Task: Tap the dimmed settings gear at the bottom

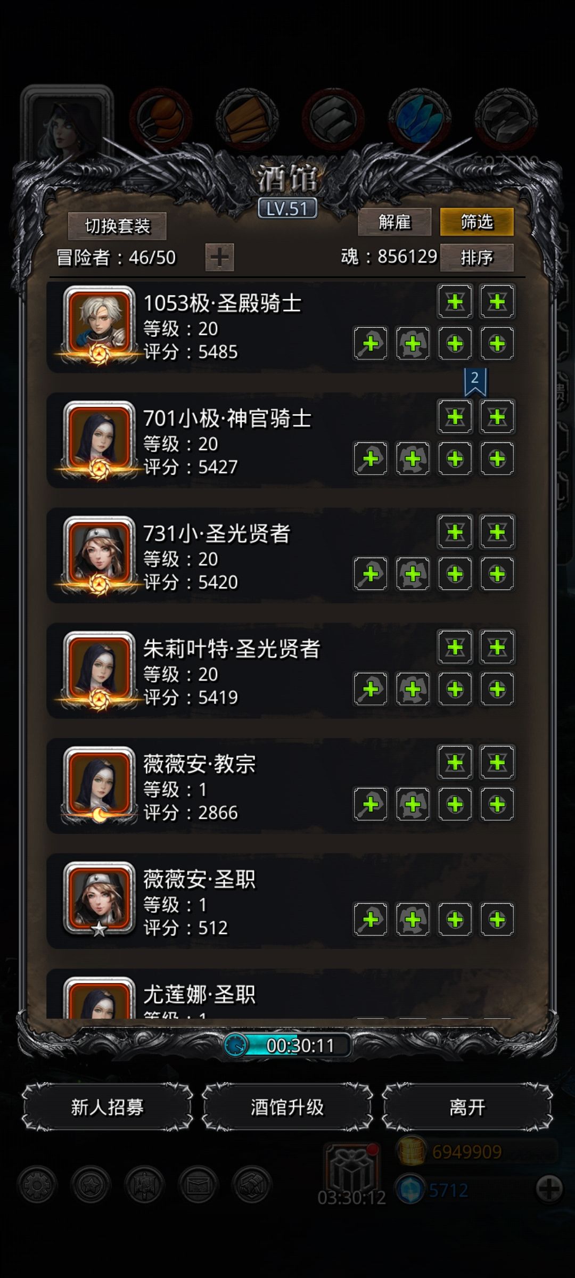Action: pos(37,1185)
